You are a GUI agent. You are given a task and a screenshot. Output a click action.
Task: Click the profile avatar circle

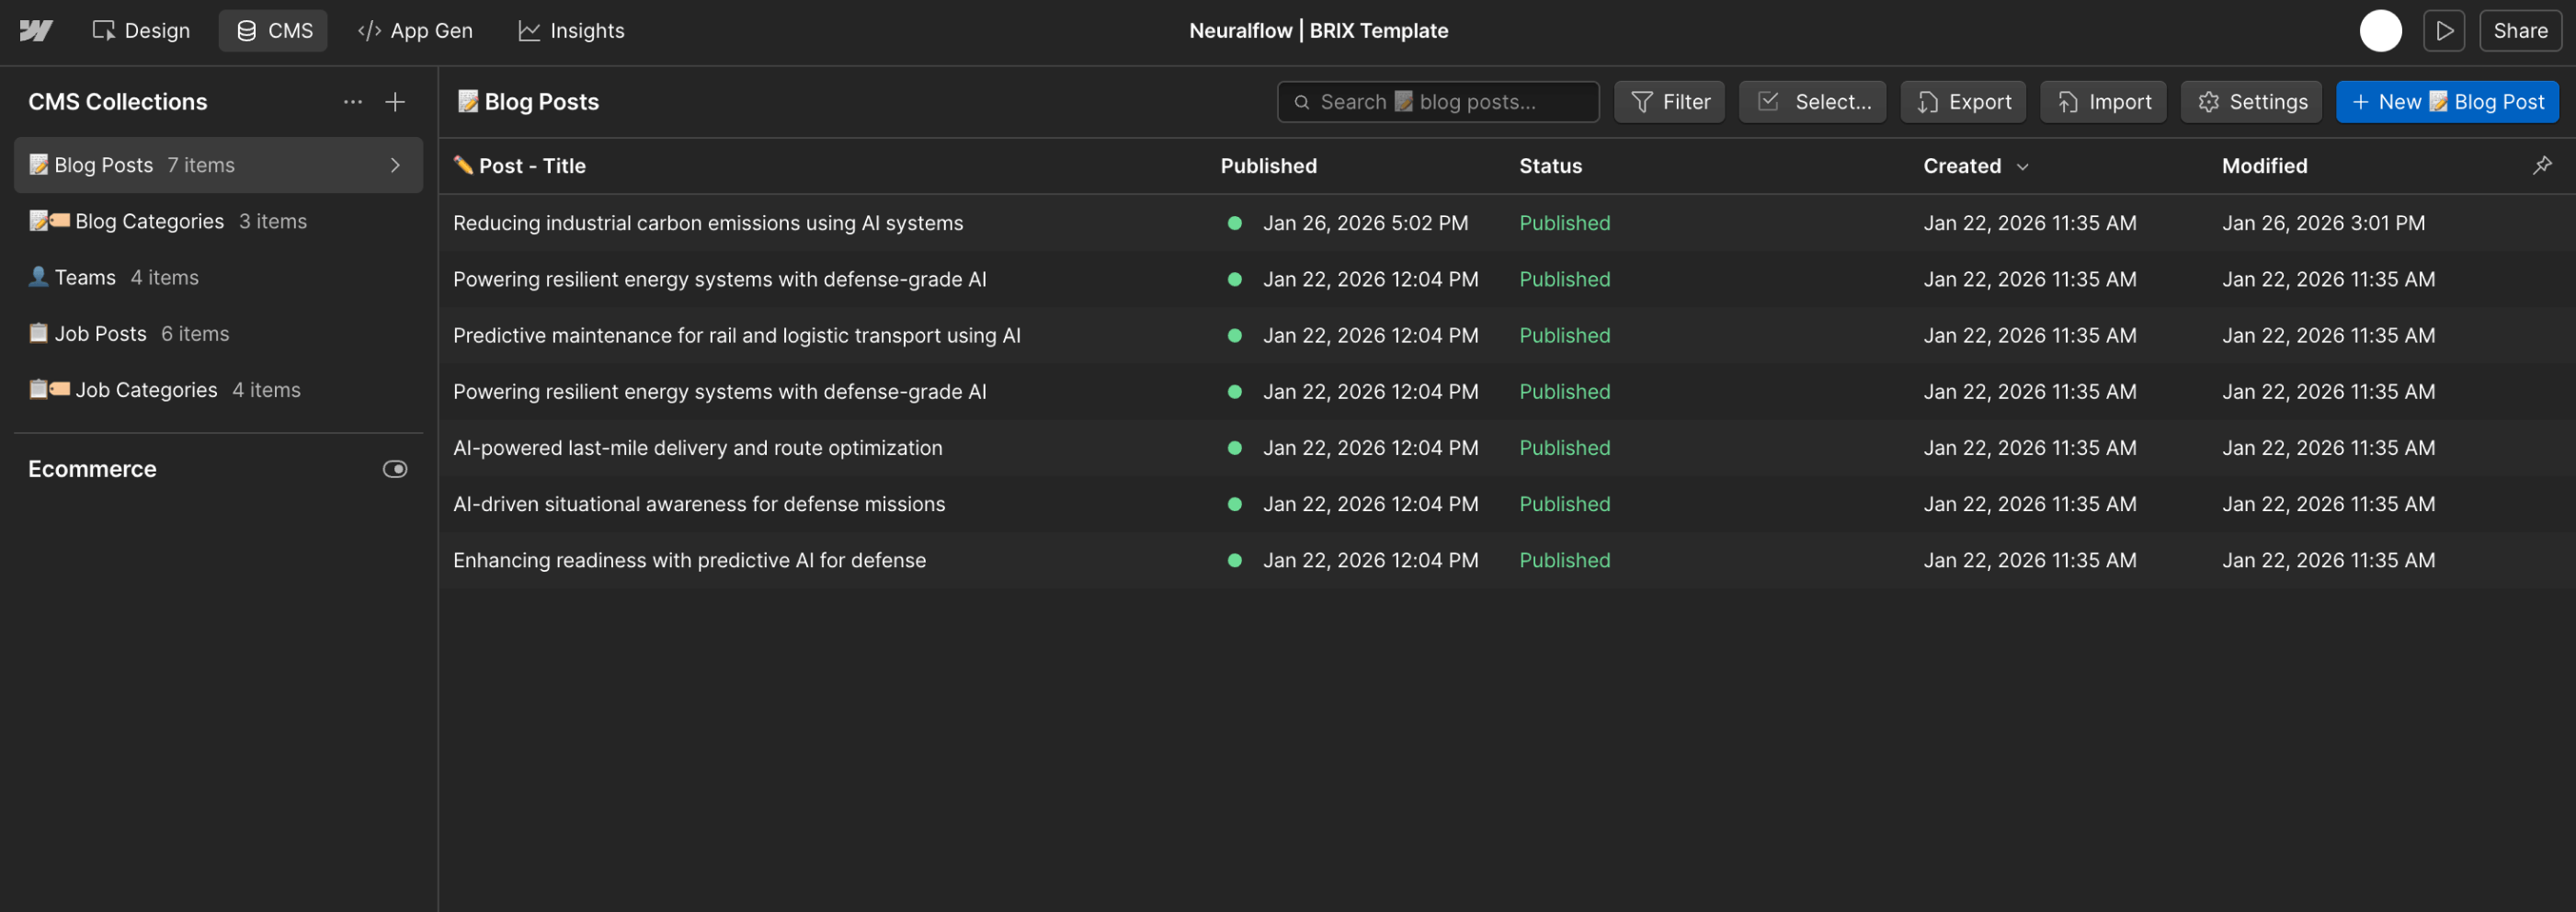2381,30
